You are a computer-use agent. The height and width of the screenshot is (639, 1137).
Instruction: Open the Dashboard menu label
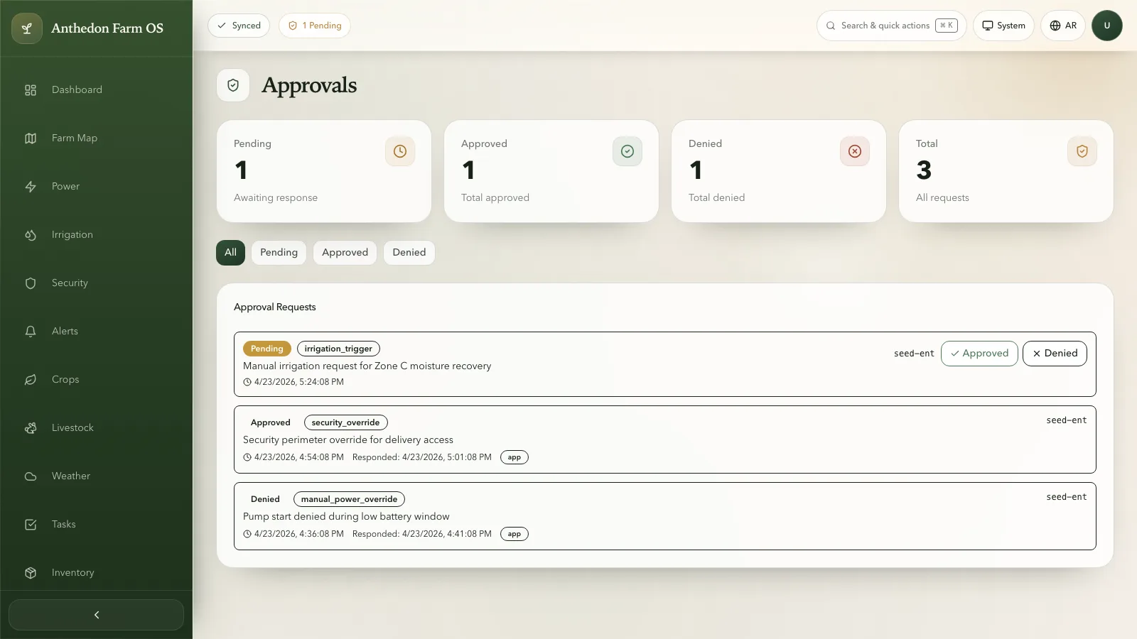pos(77,90)
